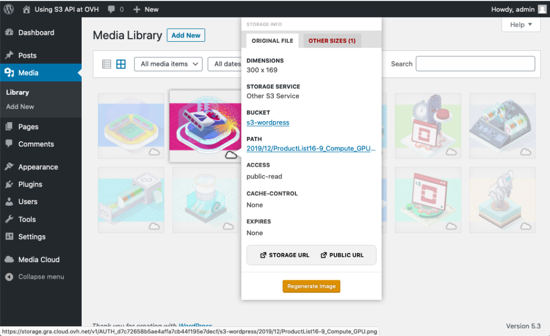Switch to grid view icon in Media Library
The width and height of the screenshot is (550, 336).
[x=121, y=64]
